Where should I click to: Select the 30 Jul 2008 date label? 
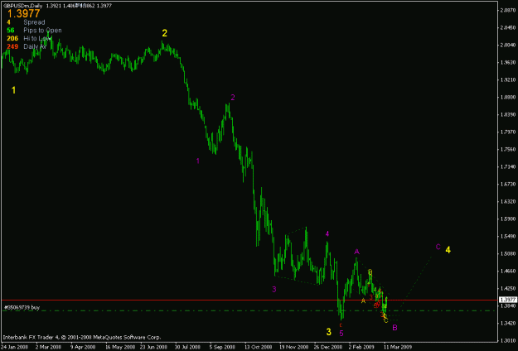187,348
